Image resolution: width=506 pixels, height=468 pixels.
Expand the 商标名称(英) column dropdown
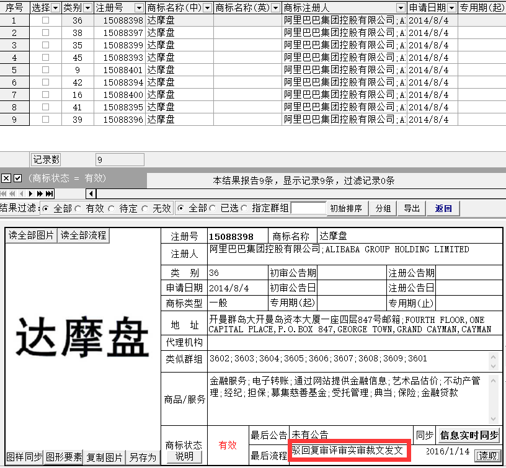(275, 7)
